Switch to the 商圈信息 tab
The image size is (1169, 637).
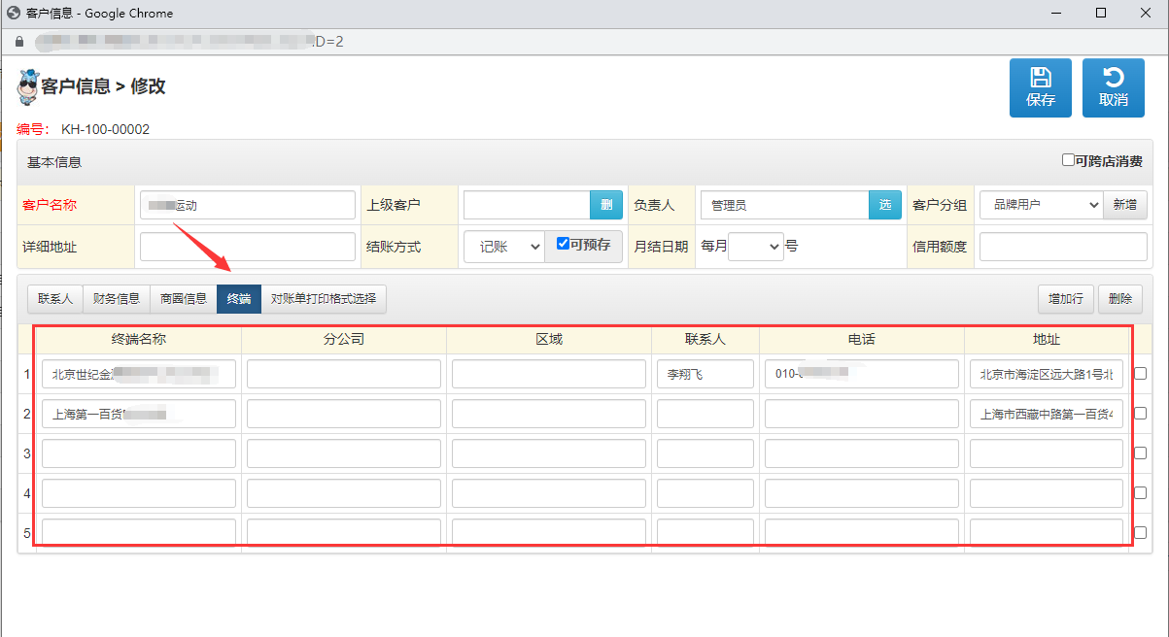click(x=184, y=299)
